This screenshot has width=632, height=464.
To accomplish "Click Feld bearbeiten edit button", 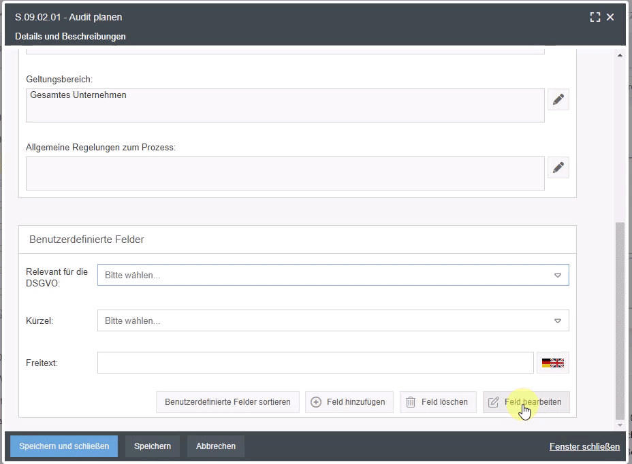I will click(x=526, y=402).
